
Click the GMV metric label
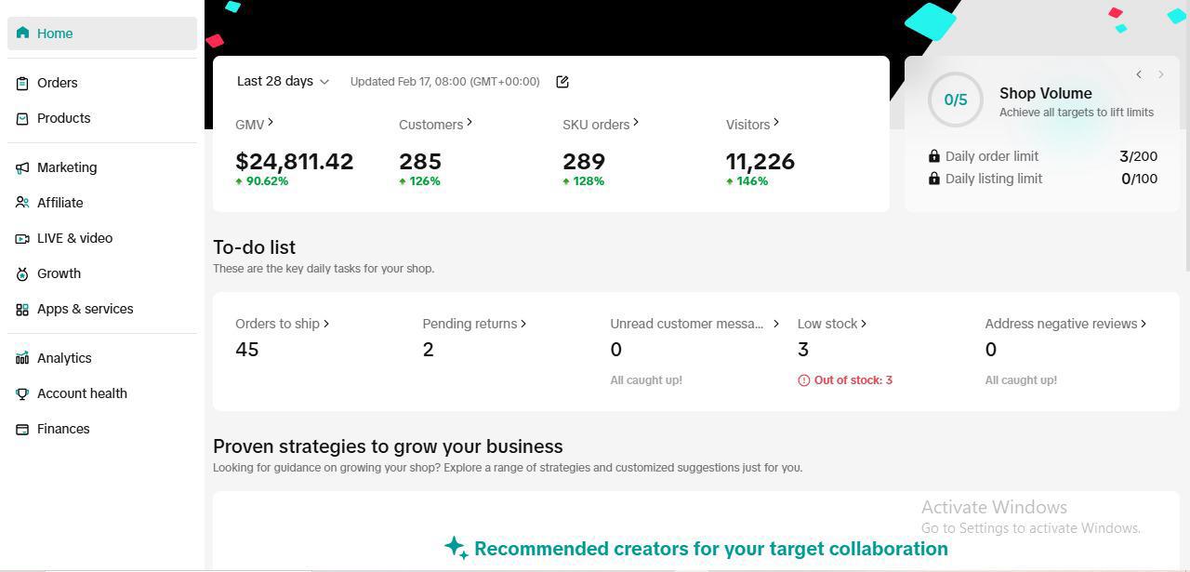coord(250,125)
